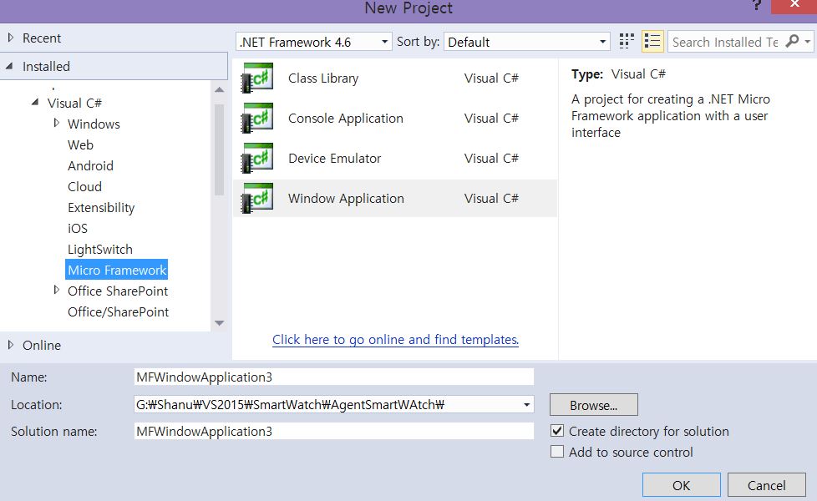Select the Console Application row label

point(346,119)
